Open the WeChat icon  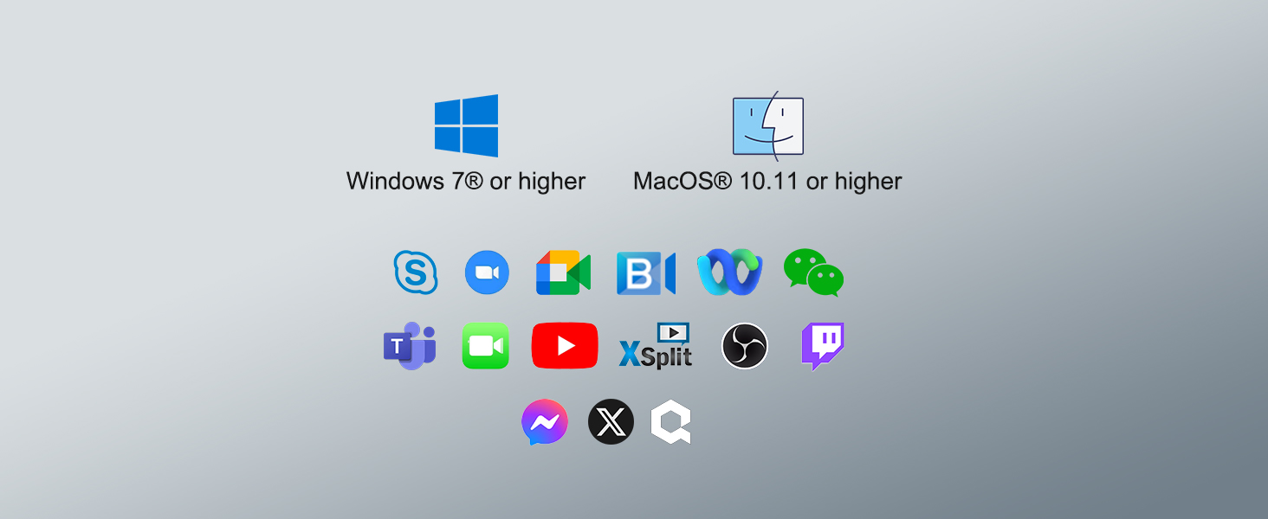pyautogui.click(x=813, y=272)
